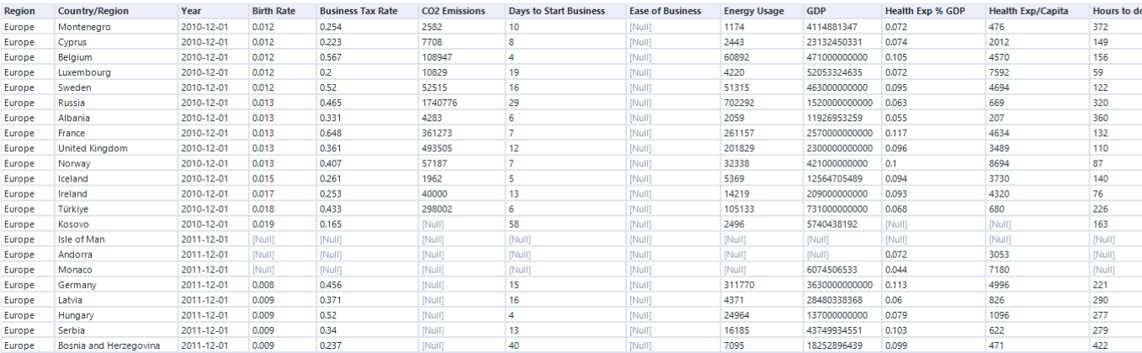
Task: Select the Days to Start Business header
Action: (566, 11)
